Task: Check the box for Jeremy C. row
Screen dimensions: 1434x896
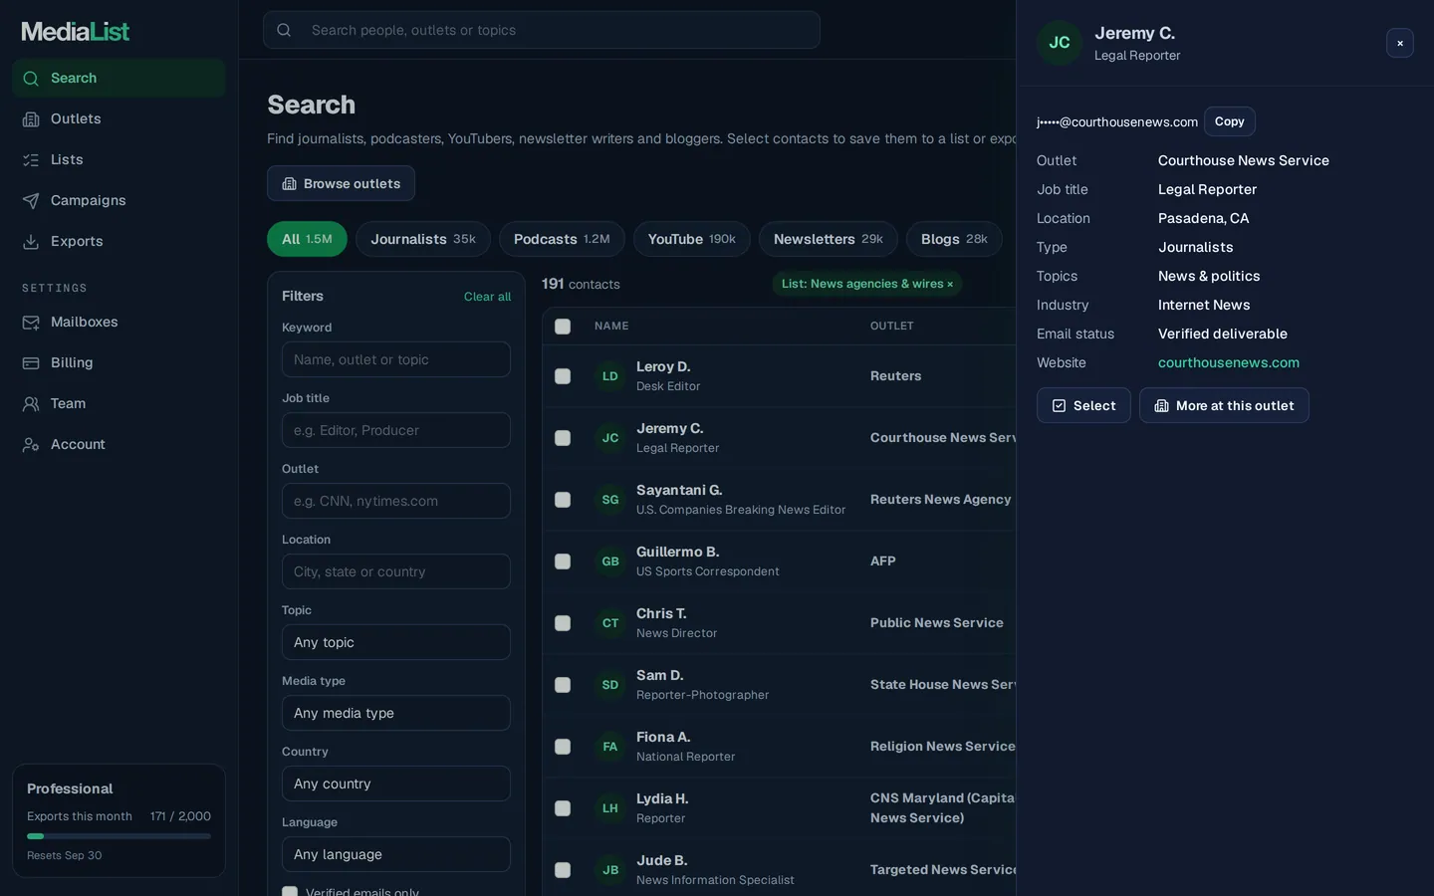Action: pyautogui.click(x=563, y=438)
